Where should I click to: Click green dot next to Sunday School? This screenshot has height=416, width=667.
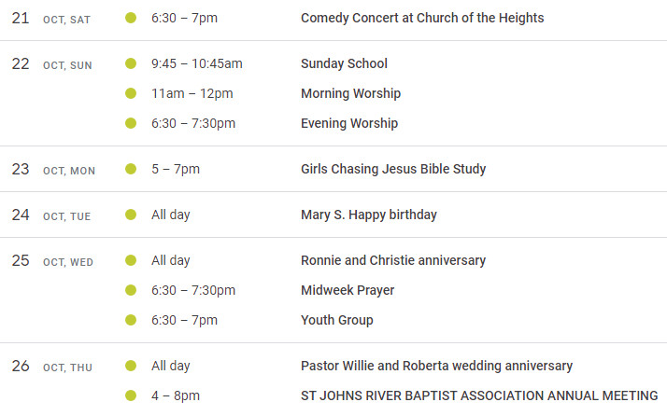pyautogui.click(x=131, y=63)
